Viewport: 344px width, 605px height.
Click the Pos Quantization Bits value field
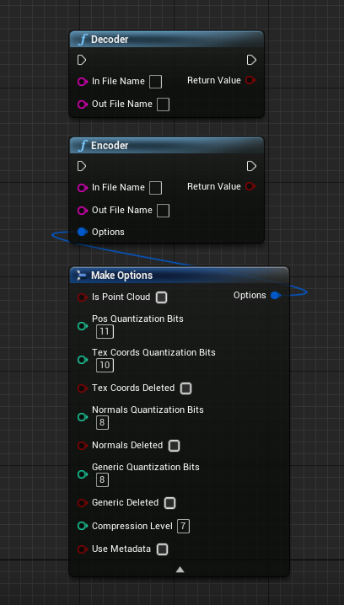click(x=105, y=331)
